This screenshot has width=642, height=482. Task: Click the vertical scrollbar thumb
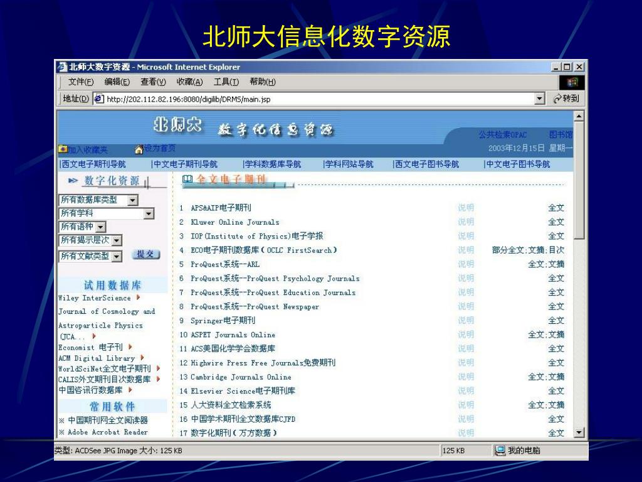[x=579, y=180]
